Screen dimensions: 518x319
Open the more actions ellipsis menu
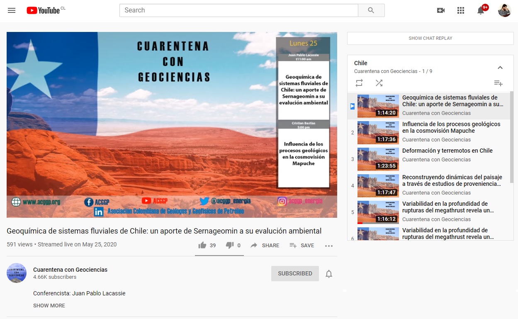coord(329,246)
